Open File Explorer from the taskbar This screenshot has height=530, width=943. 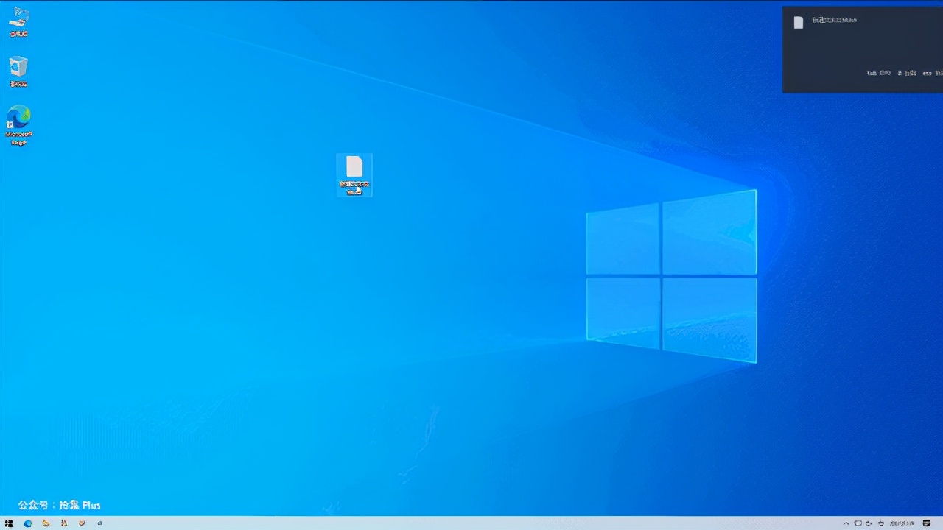[46, 523]
